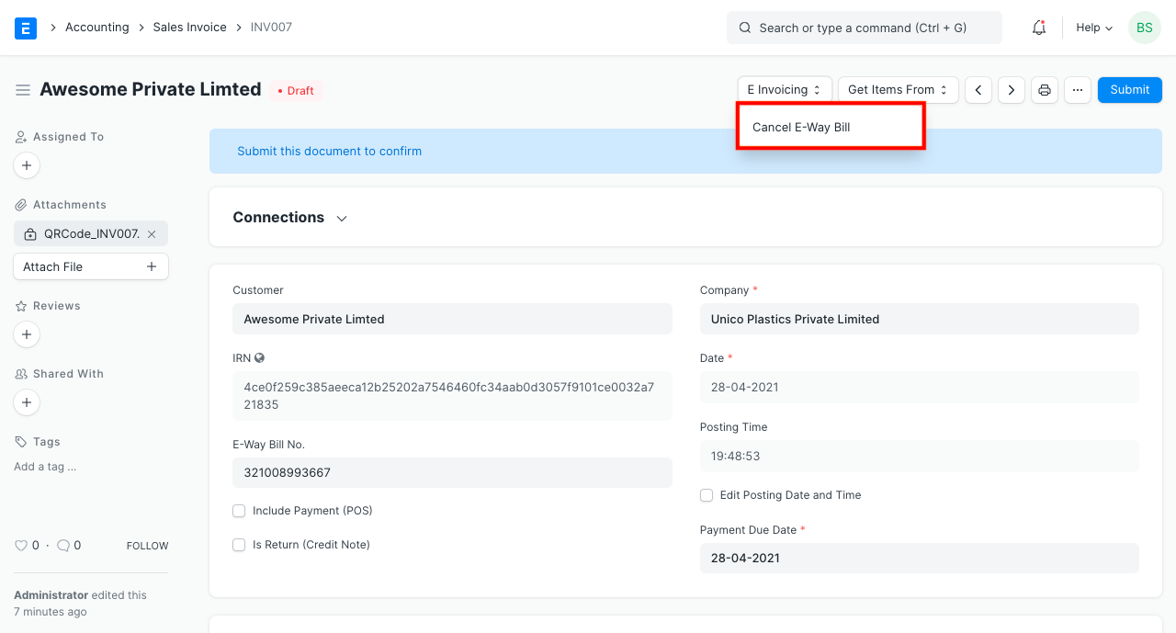Enable Include Payment (POS) checkbox
1176x633 pixels.
click(239, 511)
